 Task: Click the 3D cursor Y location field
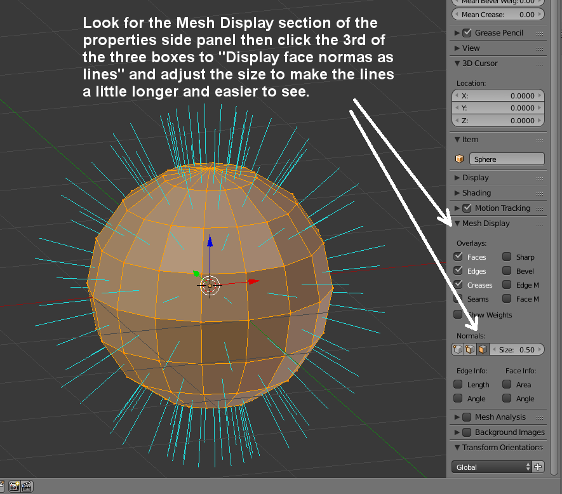pyautogui.click(x=498, y=108)
